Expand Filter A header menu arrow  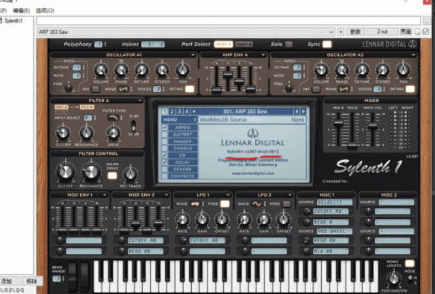139,101
